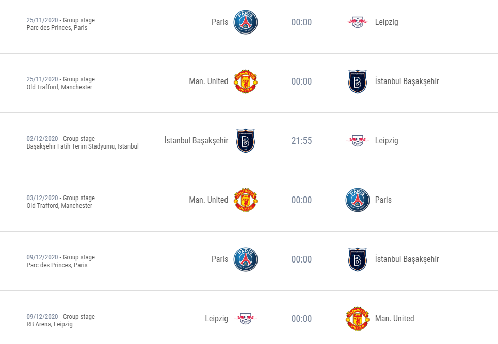Screen dimensions: 498x344
Task: Click the 25/11/2020 date for the Parc des Princes match
Action: point(42,20)
